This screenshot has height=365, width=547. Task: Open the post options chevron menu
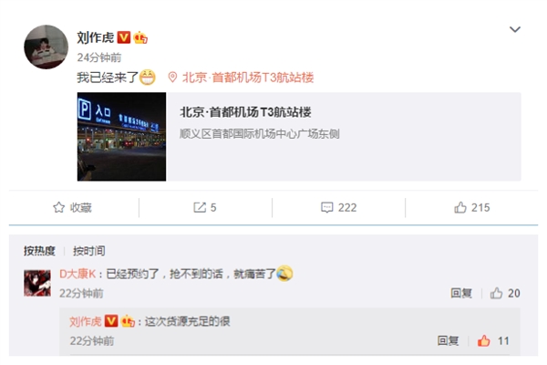(515, 29)
